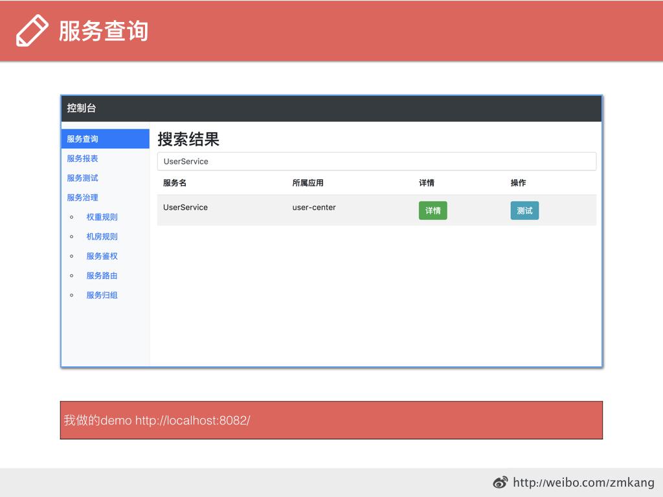
Task: Select 服务查询 in the left sidebar
Action: [83, 139]
